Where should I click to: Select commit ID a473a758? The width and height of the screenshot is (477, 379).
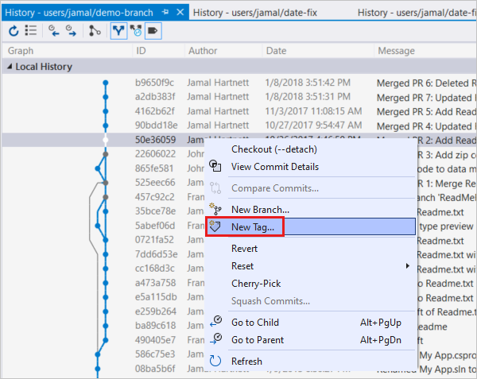[156, 283]
